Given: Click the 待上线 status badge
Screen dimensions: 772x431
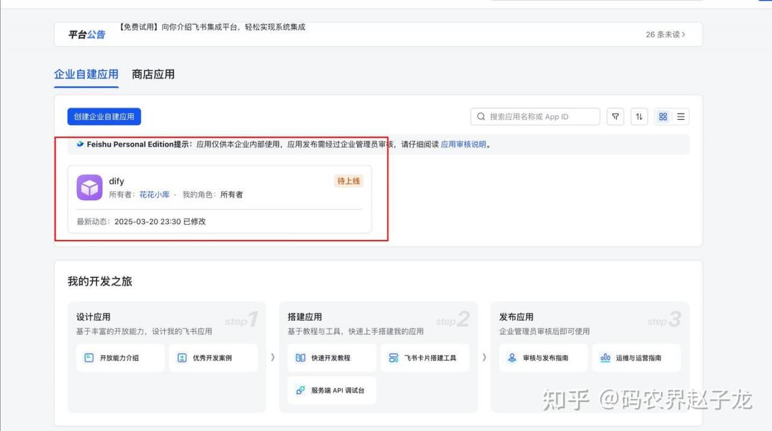Looking at the screenshot, I should pyautogui.click(x=349, y=181).
